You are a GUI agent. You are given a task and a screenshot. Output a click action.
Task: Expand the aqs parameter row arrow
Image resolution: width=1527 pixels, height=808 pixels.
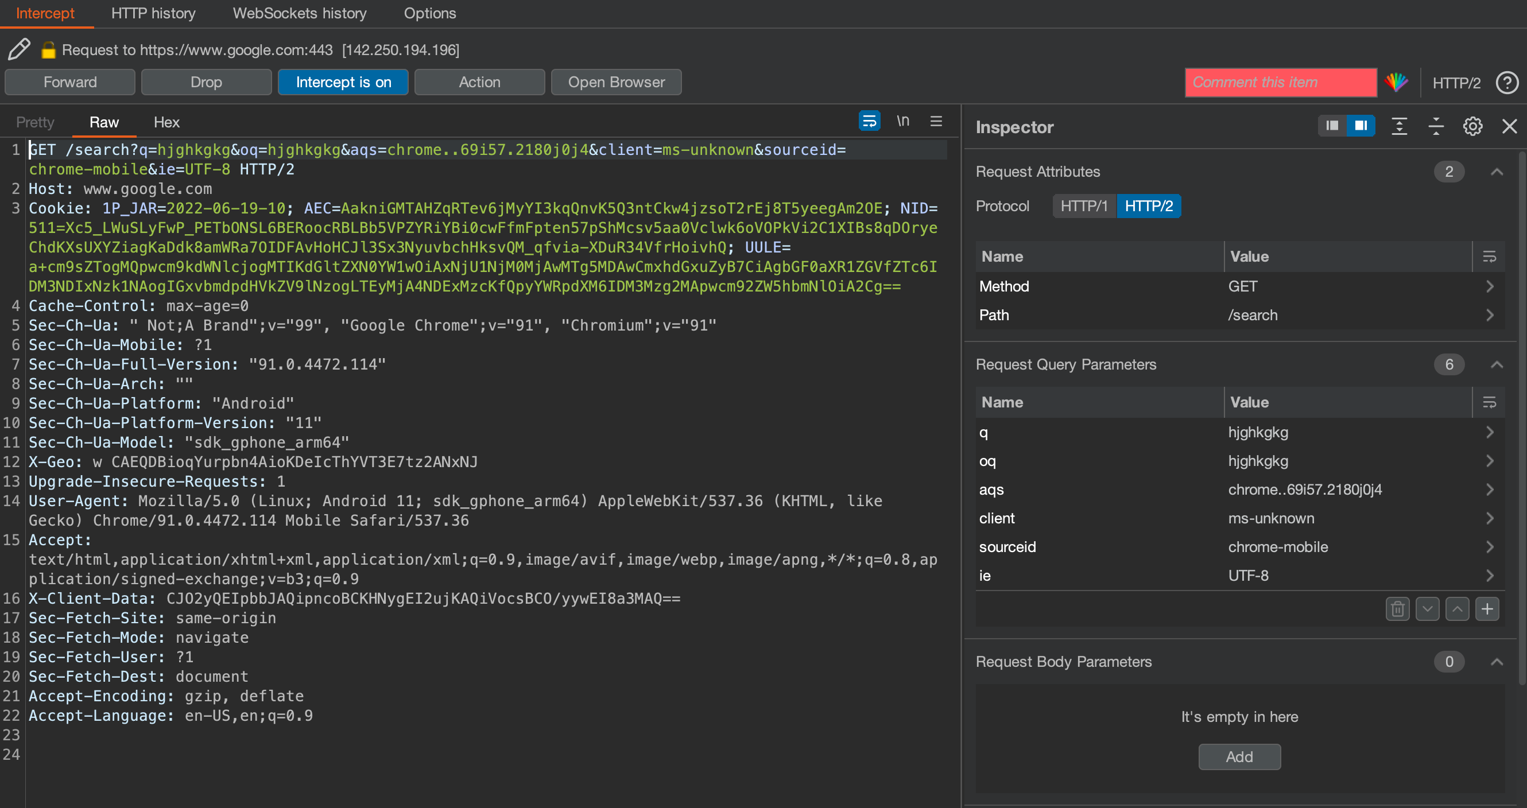click(1490, 490)
